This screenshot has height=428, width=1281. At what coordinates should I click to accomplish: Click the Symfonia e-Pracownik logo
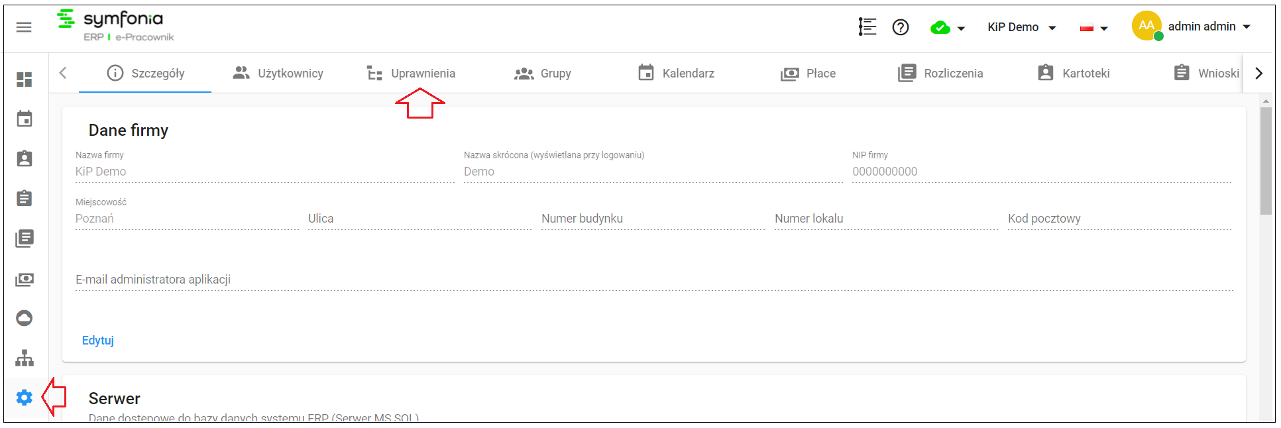click(115, 27)
